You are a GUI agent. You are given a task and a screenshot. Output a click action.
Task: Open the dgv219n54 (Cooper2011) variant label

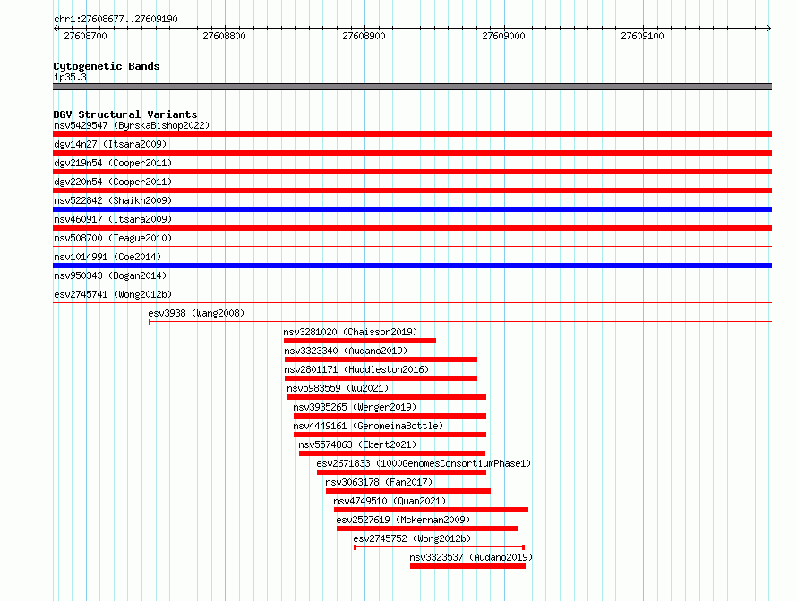click(113, 163)
